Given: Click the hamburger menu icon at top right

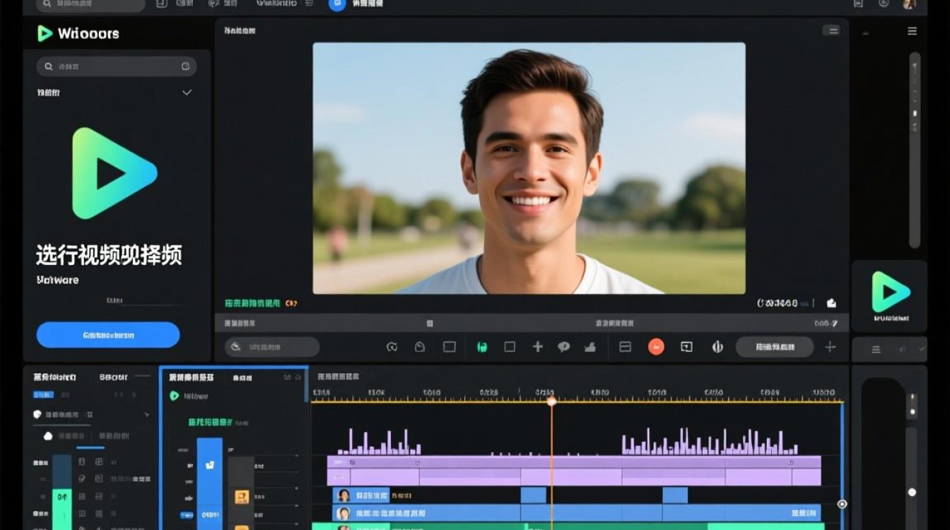Looking at the screenshot, I should pyautogui.click(x=913, y=31).
